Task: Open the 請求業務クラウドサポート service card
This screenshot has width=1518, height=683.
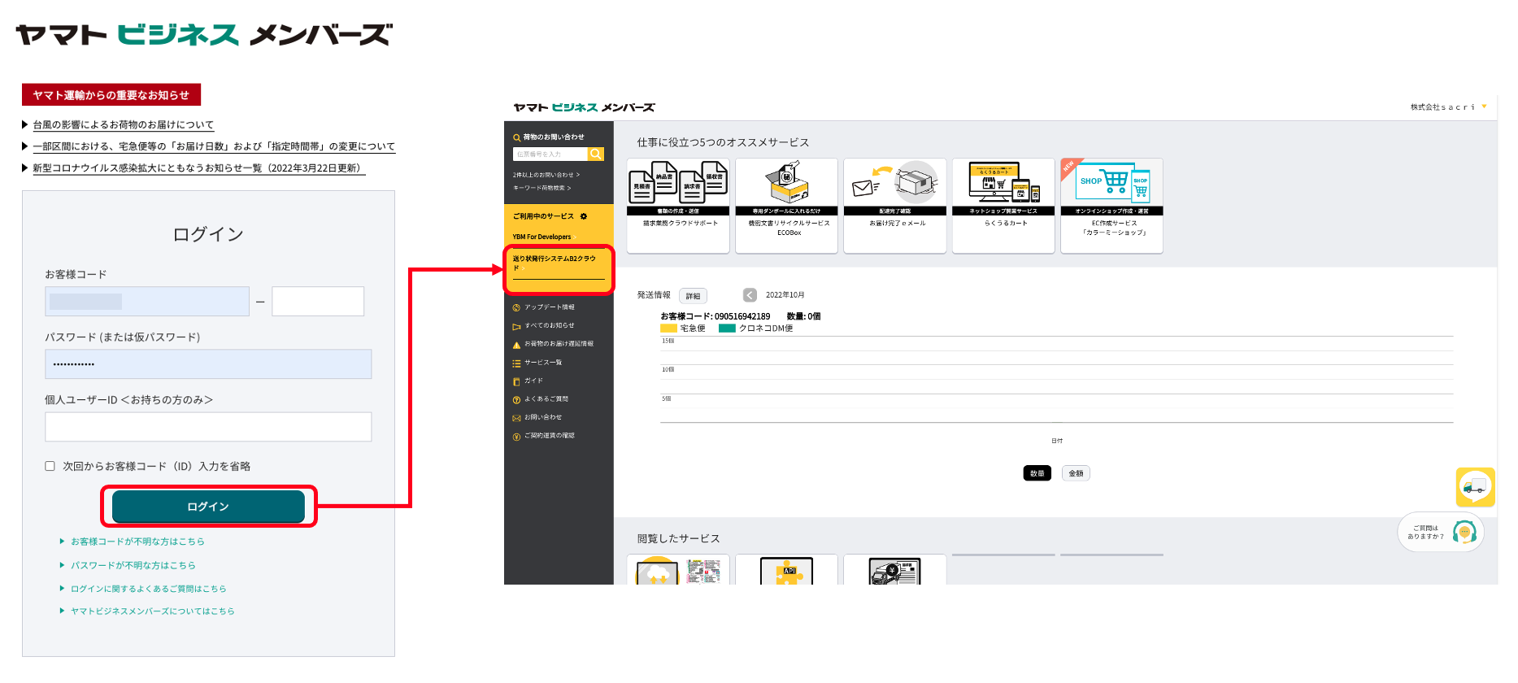Action: 678,206
